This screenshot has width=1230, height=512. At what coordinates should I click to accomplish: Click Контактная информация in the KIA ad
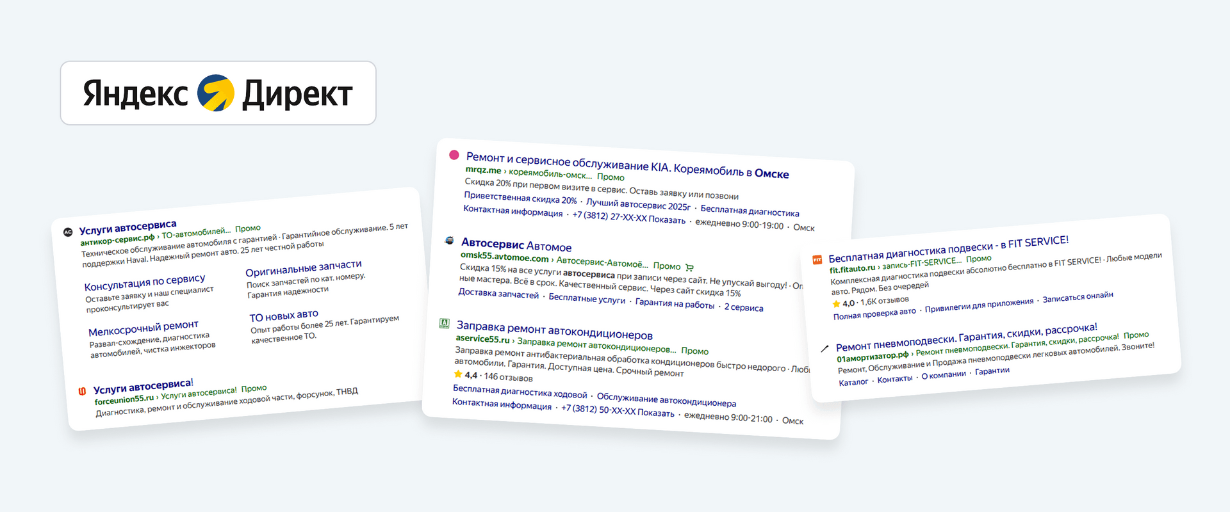pos(512,211)
